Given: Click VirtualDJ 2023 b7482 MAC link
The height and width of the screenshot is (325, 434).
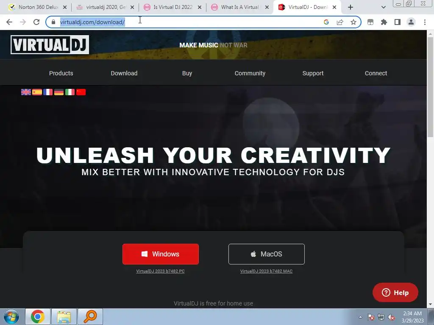Looking at the screenshot, I should pos(266,271).
